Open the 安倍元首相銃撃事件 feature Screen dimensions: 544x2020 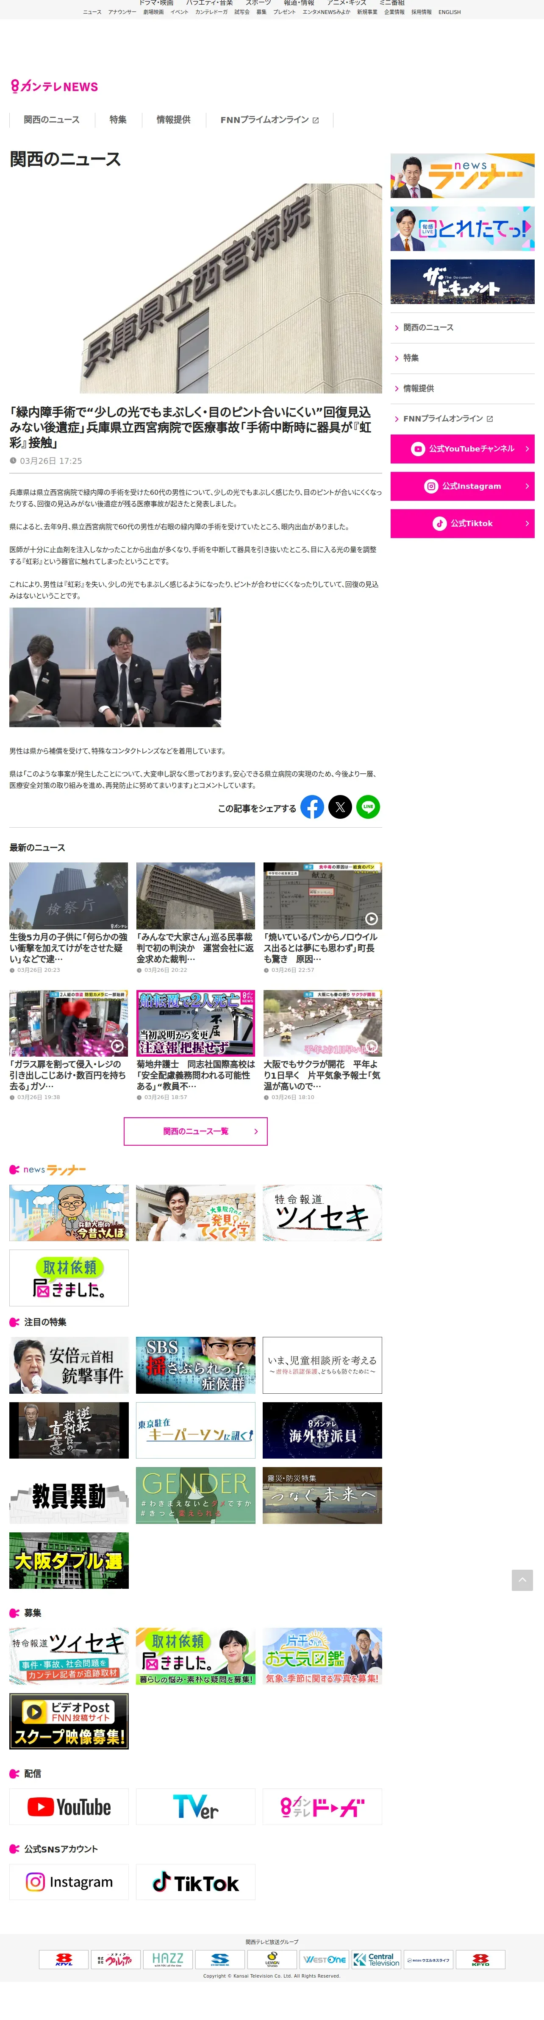pyautogui.click(x=69, y=1365)
